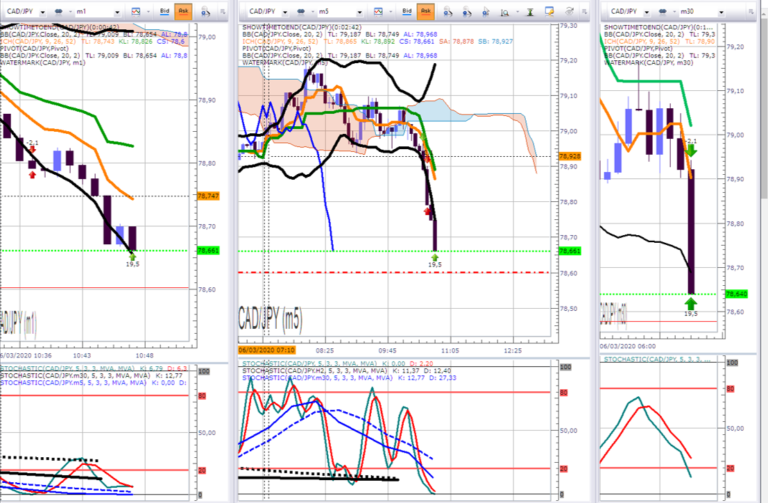Toggle Ask price button in m1 chart

[183, 11]
